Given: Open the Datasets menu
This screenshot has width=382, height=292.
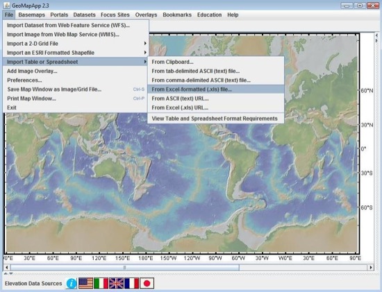Looking at the screenshot, I should tap(84, 15).
